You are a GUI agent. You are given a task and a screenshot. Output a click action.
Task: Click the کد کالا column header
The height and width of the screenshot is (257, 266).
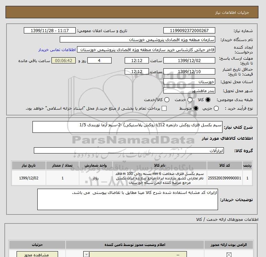pyautogui.click(x=225, y=165)
